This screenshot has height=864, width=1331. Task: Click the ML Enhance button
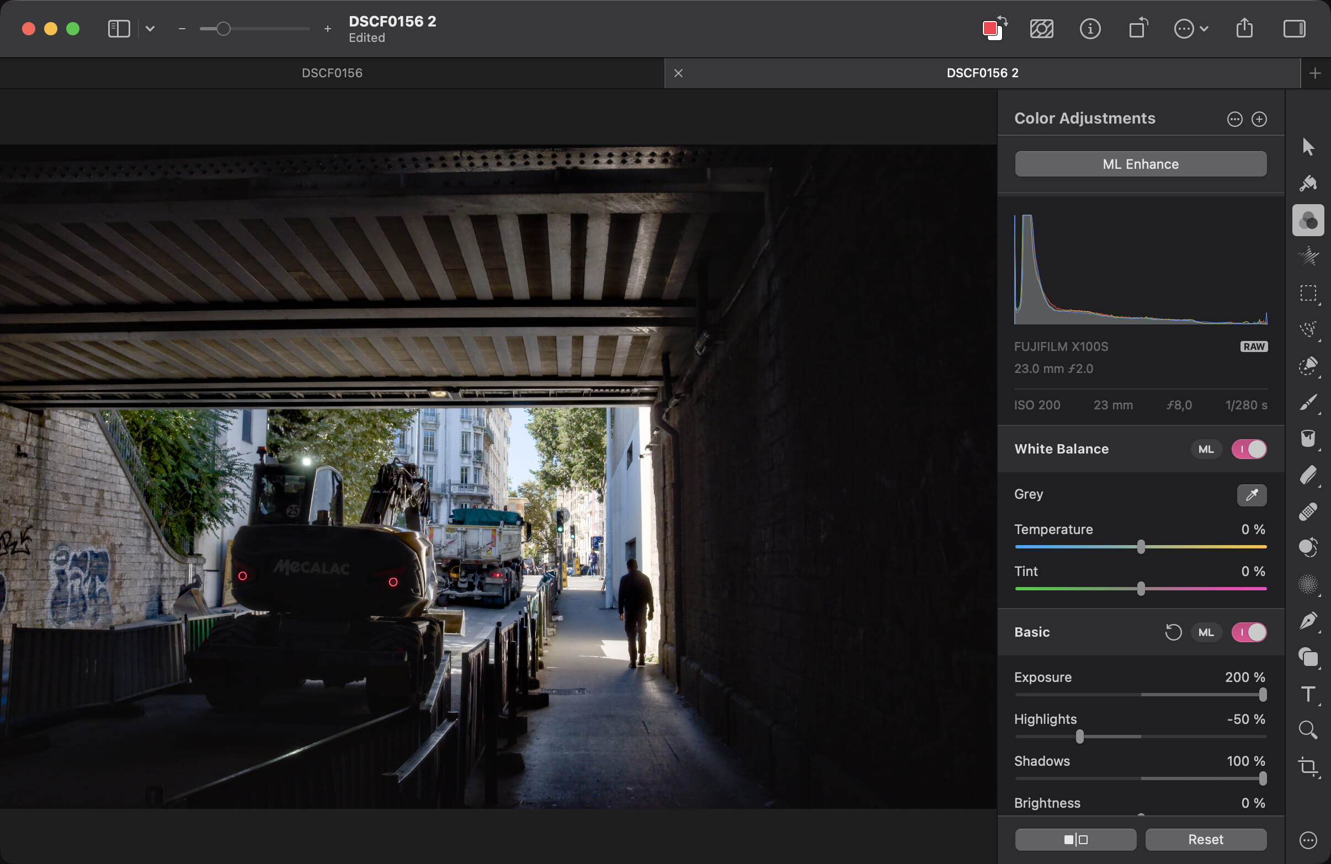[1140, 164]
